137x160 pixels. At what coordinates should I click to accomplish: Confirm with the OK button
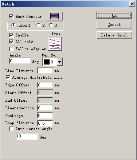coord(114,15)
